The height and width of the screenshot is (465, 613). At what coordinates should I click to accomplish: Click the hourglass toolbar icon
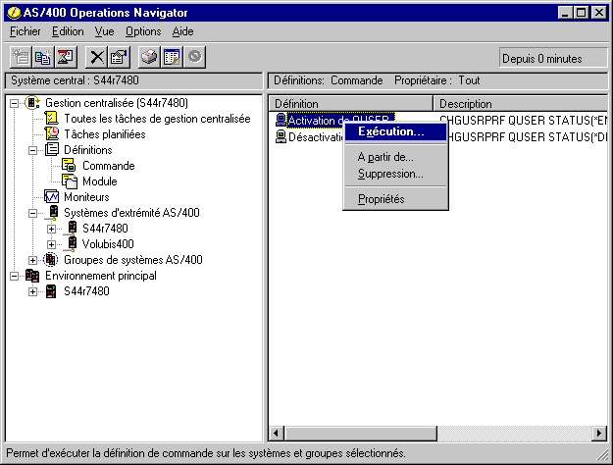click(x=66, y=57)
